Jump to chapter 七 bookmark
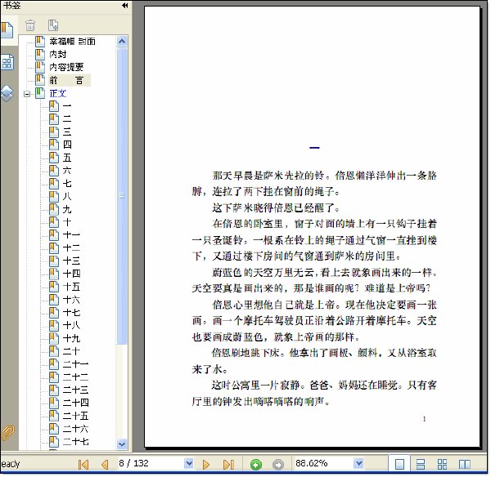This screenshot has width=491, height=477. tap(67, 184)
